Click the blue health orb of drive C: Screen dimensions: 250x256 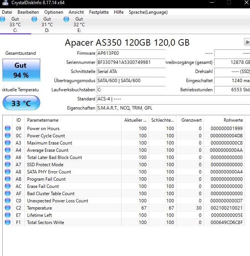point(2,19)
